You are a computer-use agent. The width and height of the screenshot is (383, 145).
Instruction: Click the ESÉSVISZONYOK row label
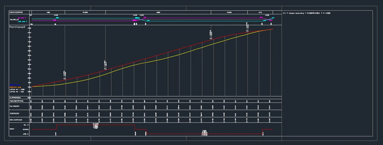tap(16, 12)
